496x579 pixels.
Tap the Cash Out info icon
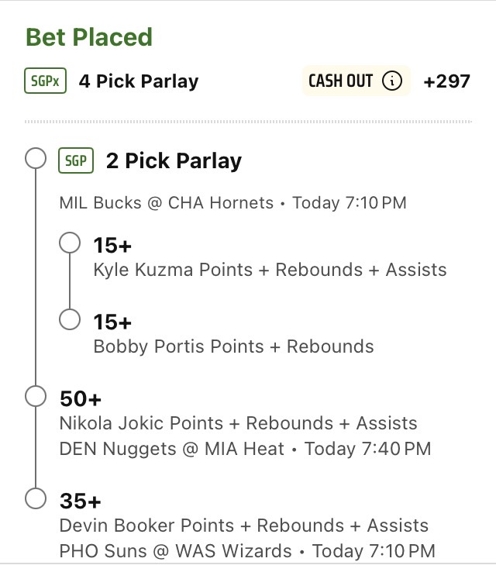pyautogui.click(x=393, y=81)
